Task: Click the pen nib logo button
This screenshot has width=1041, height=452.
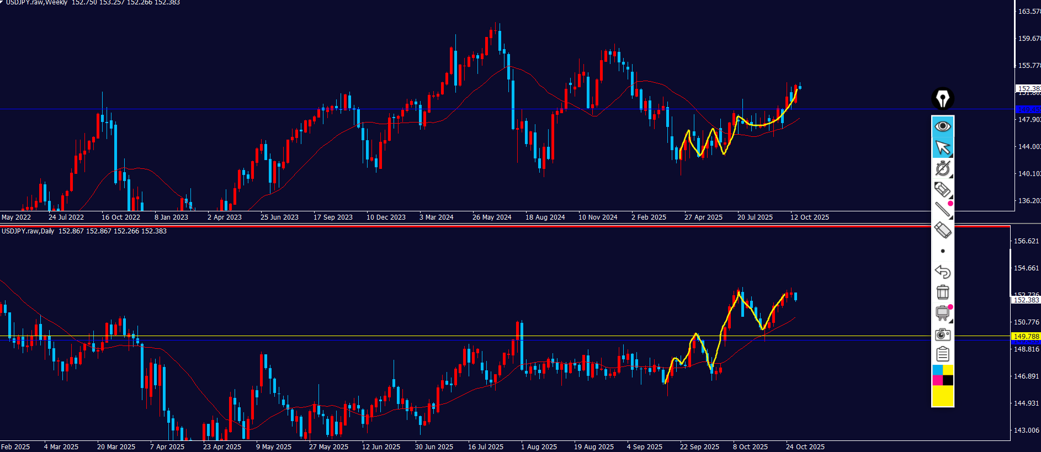Action: coord(943,99)
